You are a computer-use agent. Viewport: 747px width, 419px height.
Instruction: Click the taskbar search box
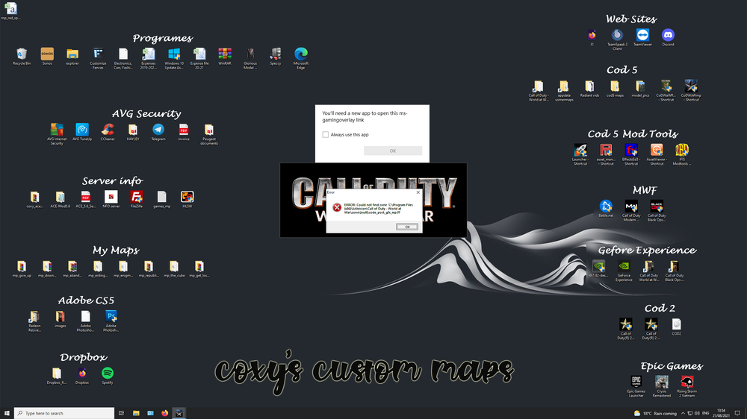pyautogui.click(x=65, y=413)
